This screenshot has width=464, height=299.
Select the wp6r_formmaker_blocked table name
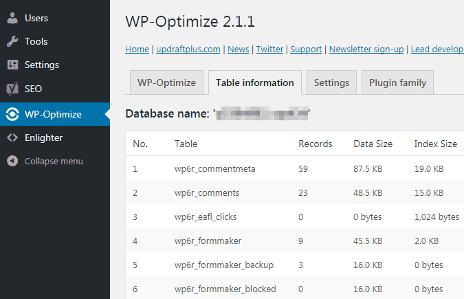(x=225, y=289)
